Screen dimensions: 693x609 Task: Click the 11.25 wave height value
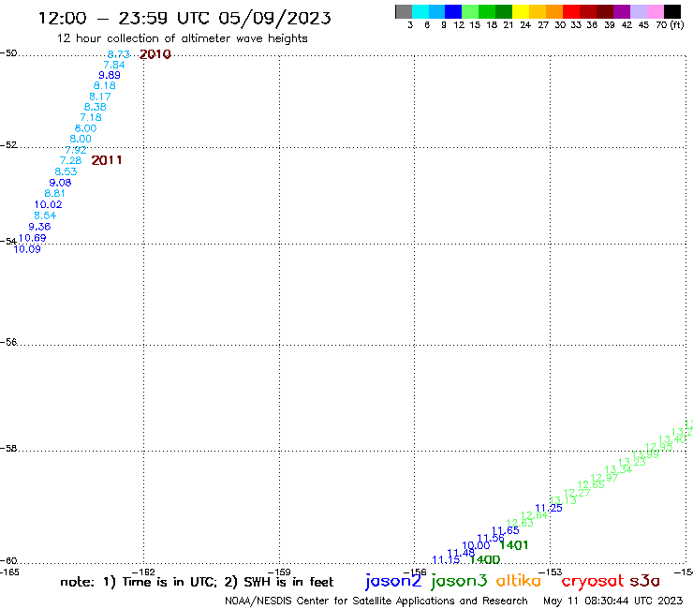pos(549,508)
